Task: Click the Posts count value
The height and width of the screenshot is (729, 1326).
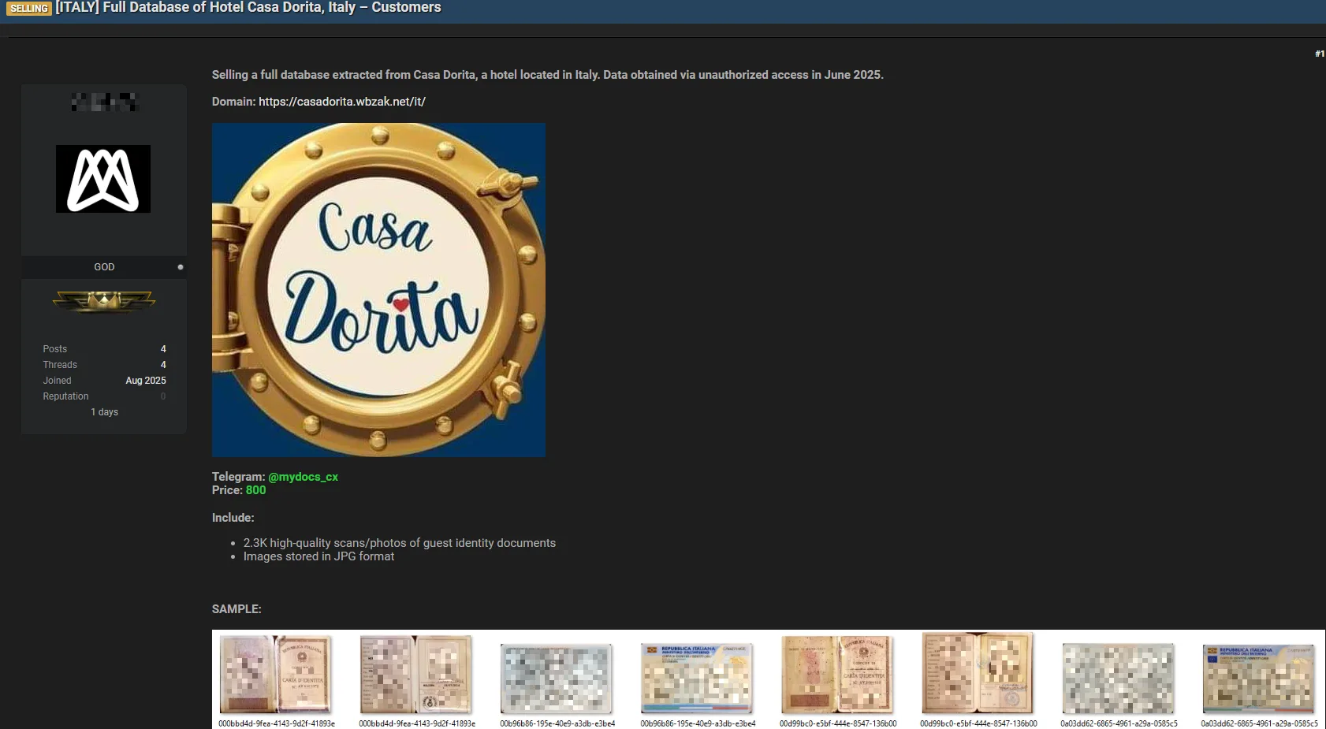Action: point(163,349)
